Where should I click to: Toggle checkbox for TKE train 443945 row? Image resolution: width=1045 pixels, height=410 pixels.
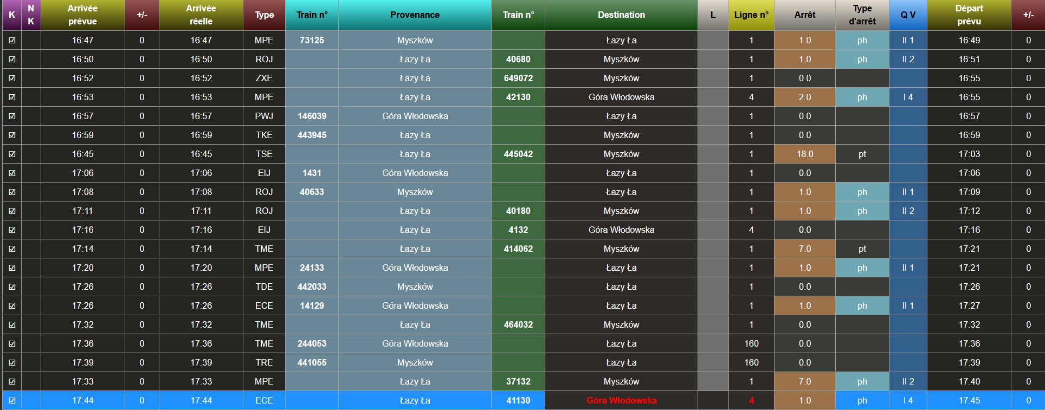pos(12,135)
